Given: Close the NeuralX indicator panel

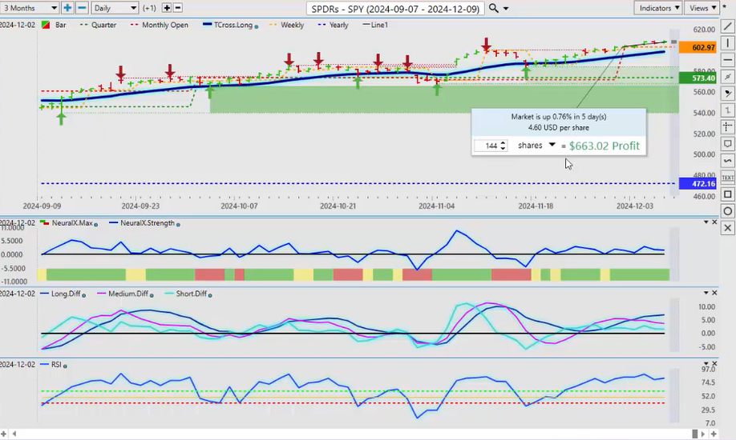Looking at the screenshot, I should (x=715, y=222).
